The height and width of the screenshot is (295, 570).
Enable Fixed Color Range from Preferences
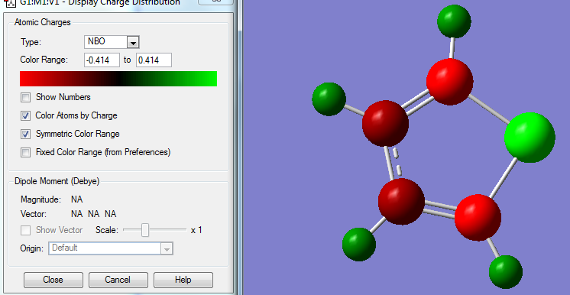pyautogui.click(x=25, y=152)
